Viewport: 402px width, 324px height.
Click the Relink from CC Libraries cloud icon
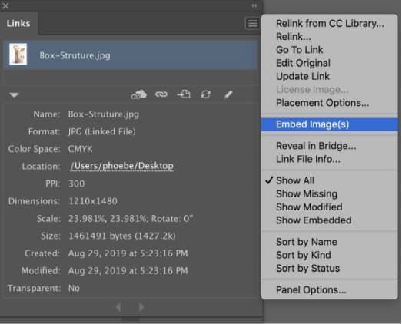tap(138, 94)
